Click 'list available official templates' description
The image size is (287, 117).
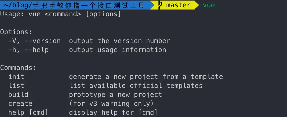pos(136,86)
